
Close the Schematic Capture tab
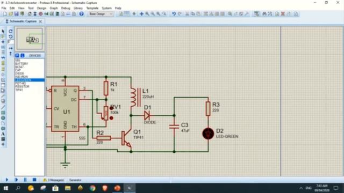40,21
